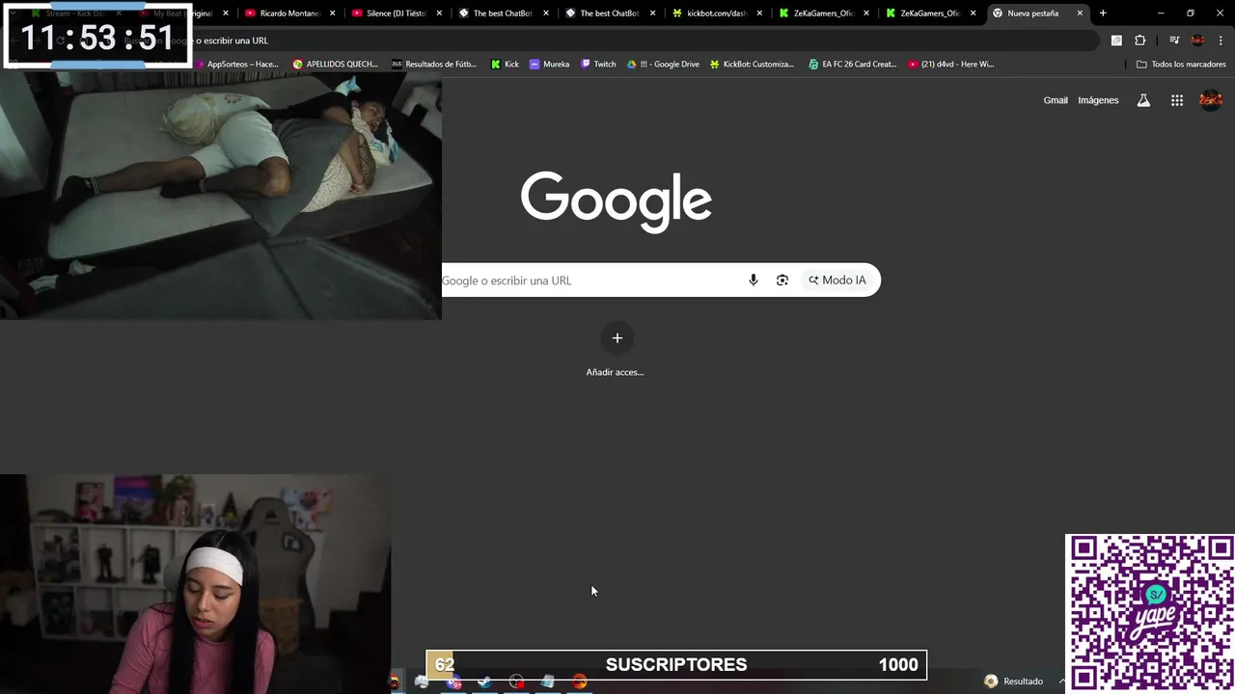Open the Chrome profile avatar in the toolbar

[1197, 40]
